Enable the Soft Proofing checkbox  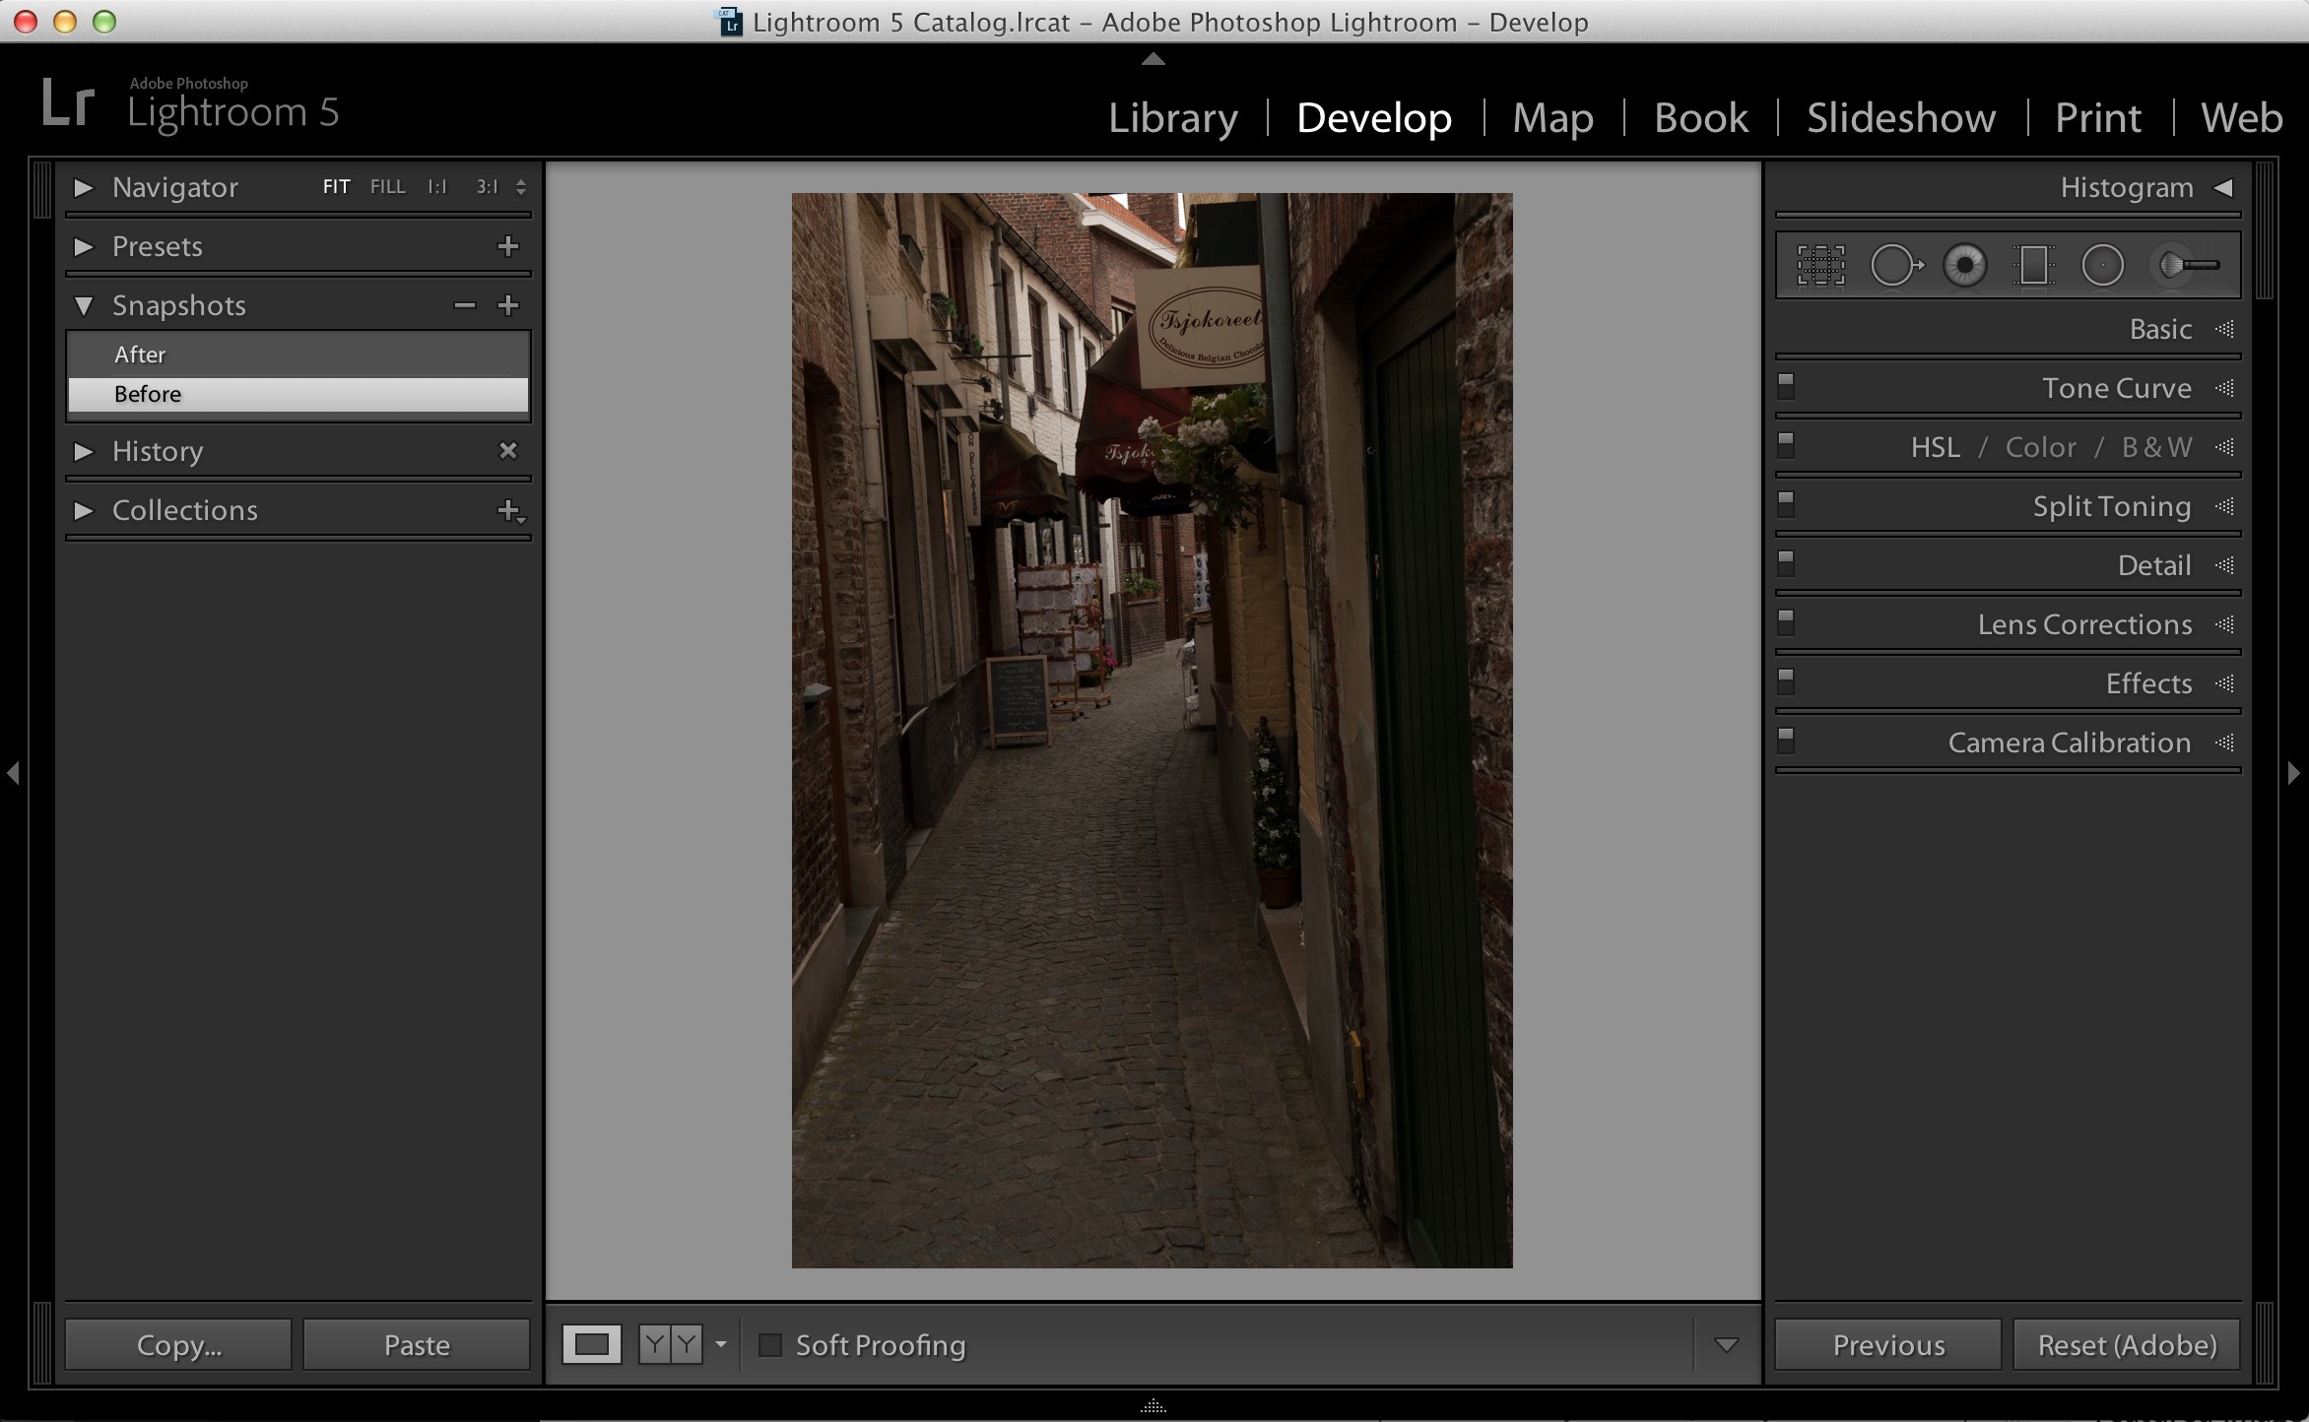pyautogui.click(x=770, y=1344)
